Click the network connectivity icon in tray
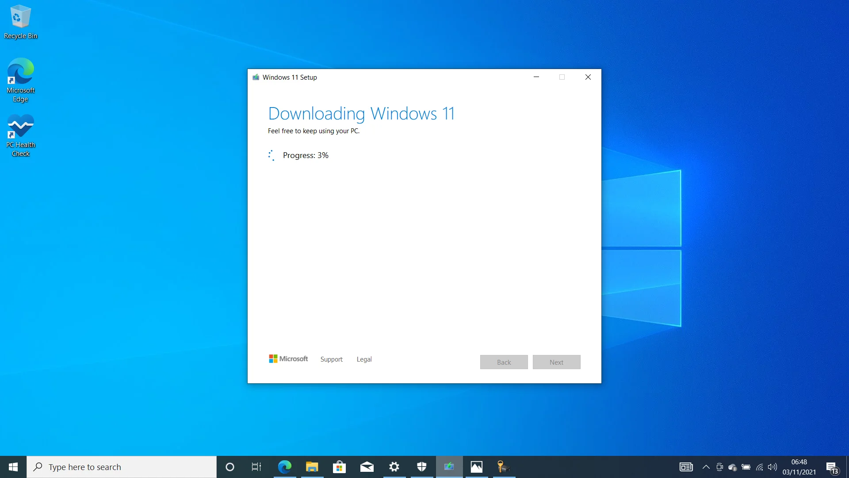 click(x=759, y=466)
